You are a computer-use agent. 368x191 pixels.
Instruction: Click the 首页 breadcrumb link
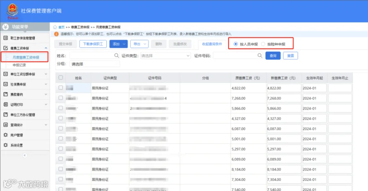point(61,27)
